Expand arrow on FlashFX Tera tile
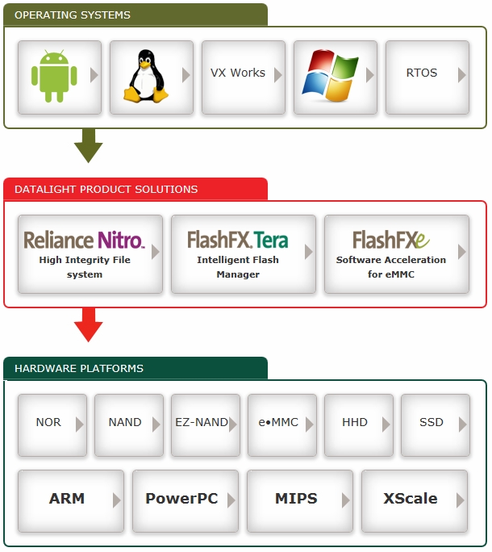Screen dimensions: 492x552 click(309, 253)
